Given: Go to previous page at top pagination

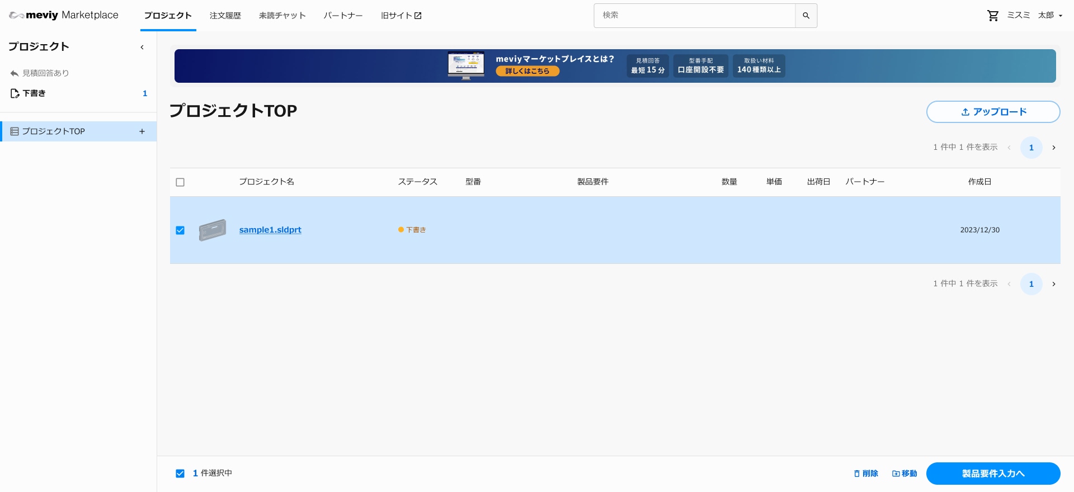Looking at the screenshot, I should [1009, 148].
